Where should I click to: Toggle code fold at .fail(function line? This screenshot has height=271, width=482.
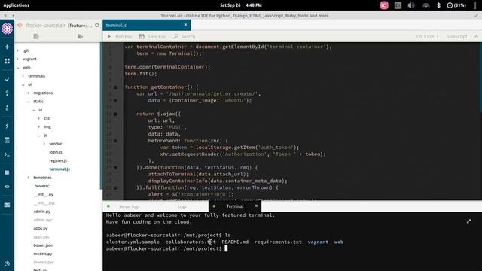[115, 188]
